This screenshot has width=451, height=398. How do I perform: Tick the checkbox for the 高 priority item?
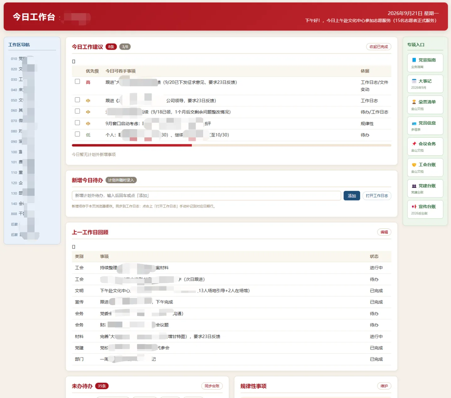[x=77, y=81]
